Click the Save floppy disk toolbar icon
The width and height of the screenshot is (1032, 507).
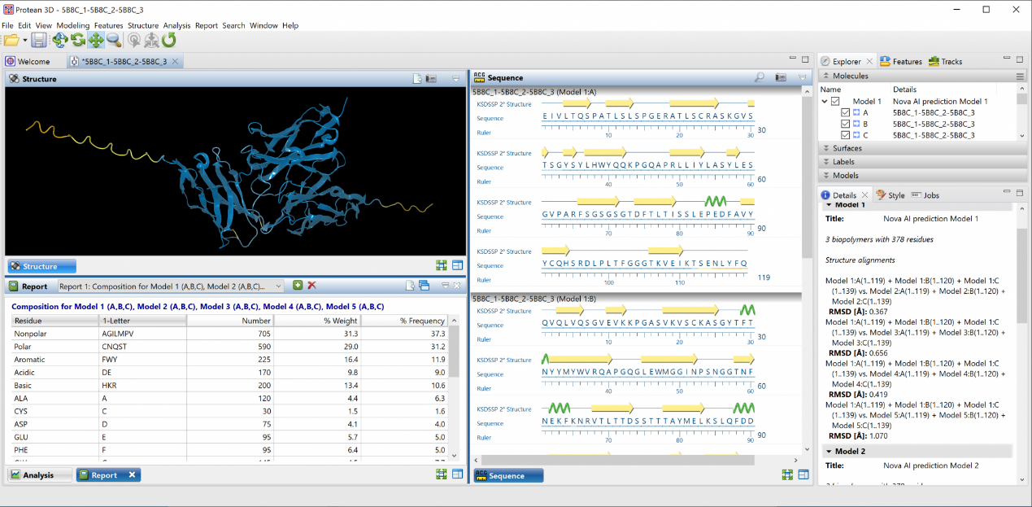click(x=39, y=40)
